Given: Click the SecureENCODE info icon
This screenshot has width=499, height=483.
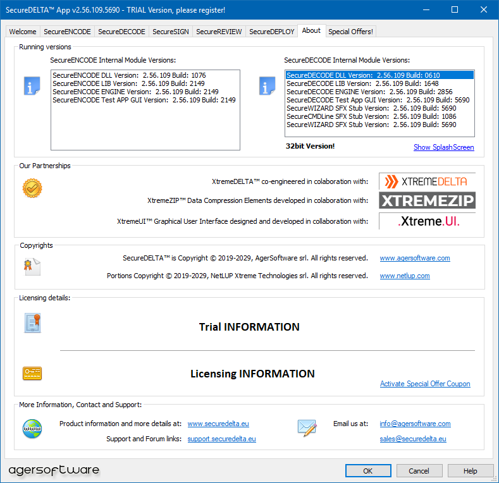Looking at the screenshot, I should point(32,85).
